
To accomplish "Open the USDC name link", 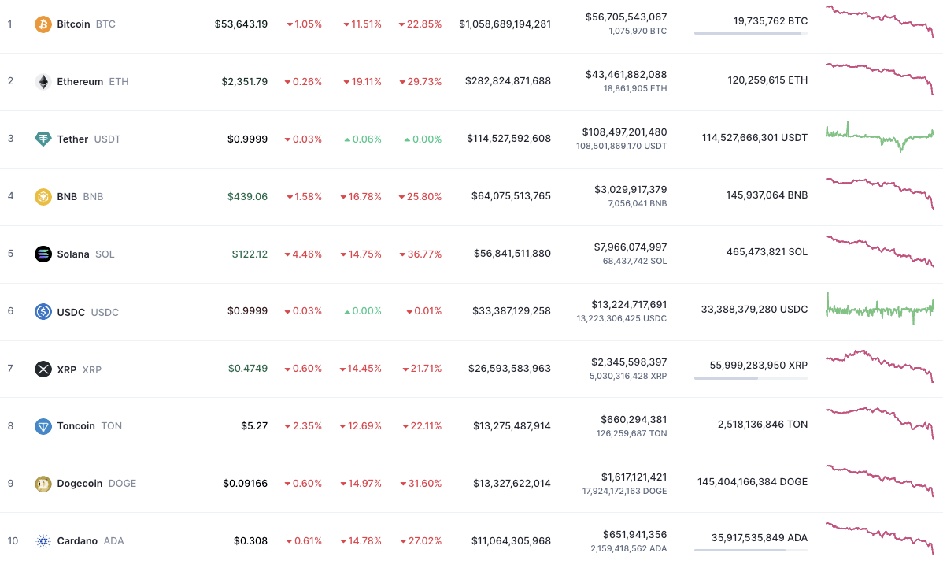I will (x=88, y=312).
